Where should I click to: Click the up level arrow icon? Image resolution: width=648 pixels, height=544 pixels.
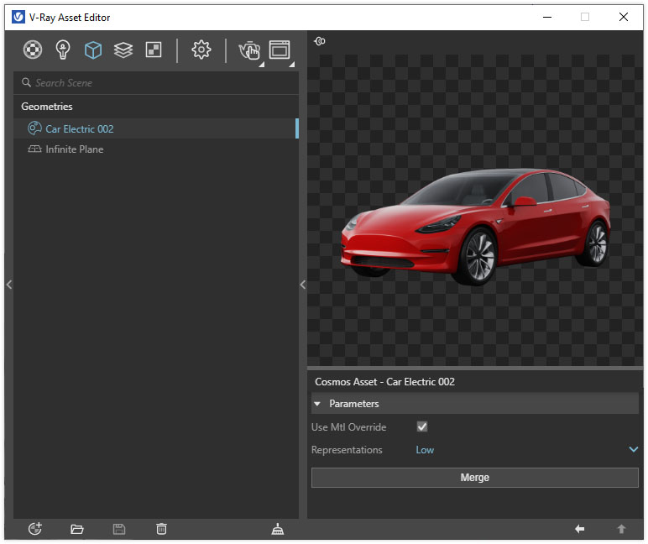coord(621,529)
